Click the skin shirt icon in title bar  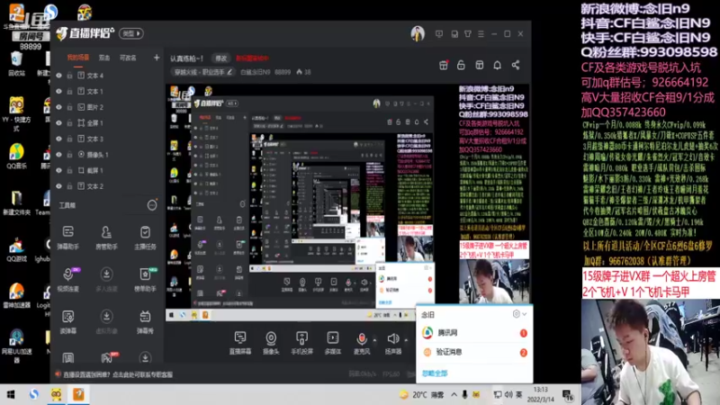click(467, 34)
